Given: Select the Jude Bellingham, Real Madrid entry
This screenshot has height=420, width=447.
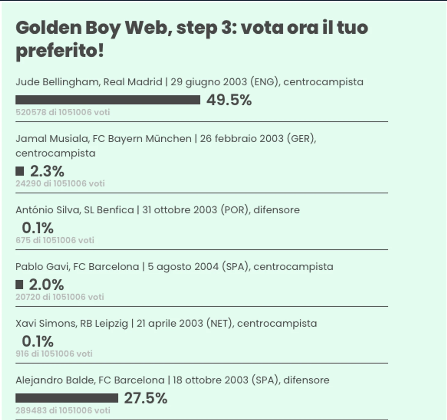Looking at the screenshot, I should point(190,82).
